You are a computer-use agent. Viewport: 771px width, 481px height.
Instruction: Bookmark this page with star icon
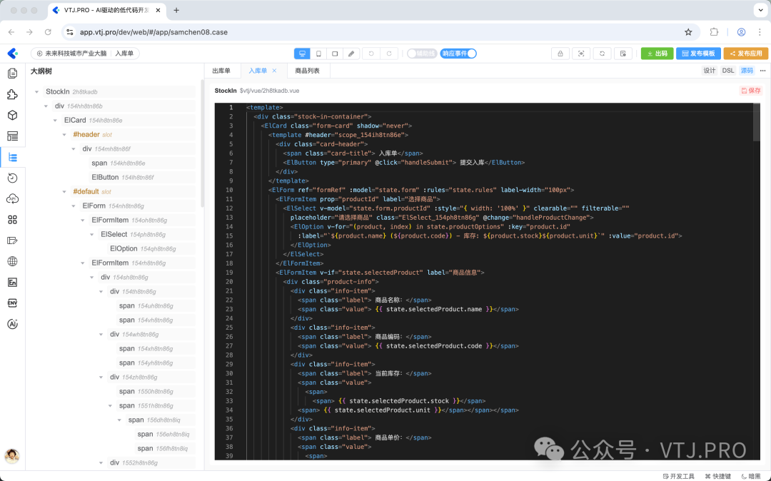point(688,32)
